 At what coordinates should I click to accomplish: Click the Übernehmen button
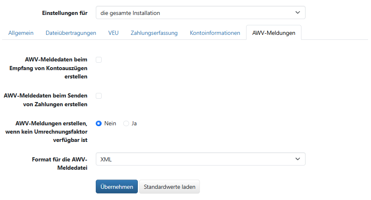pos(117,187)
